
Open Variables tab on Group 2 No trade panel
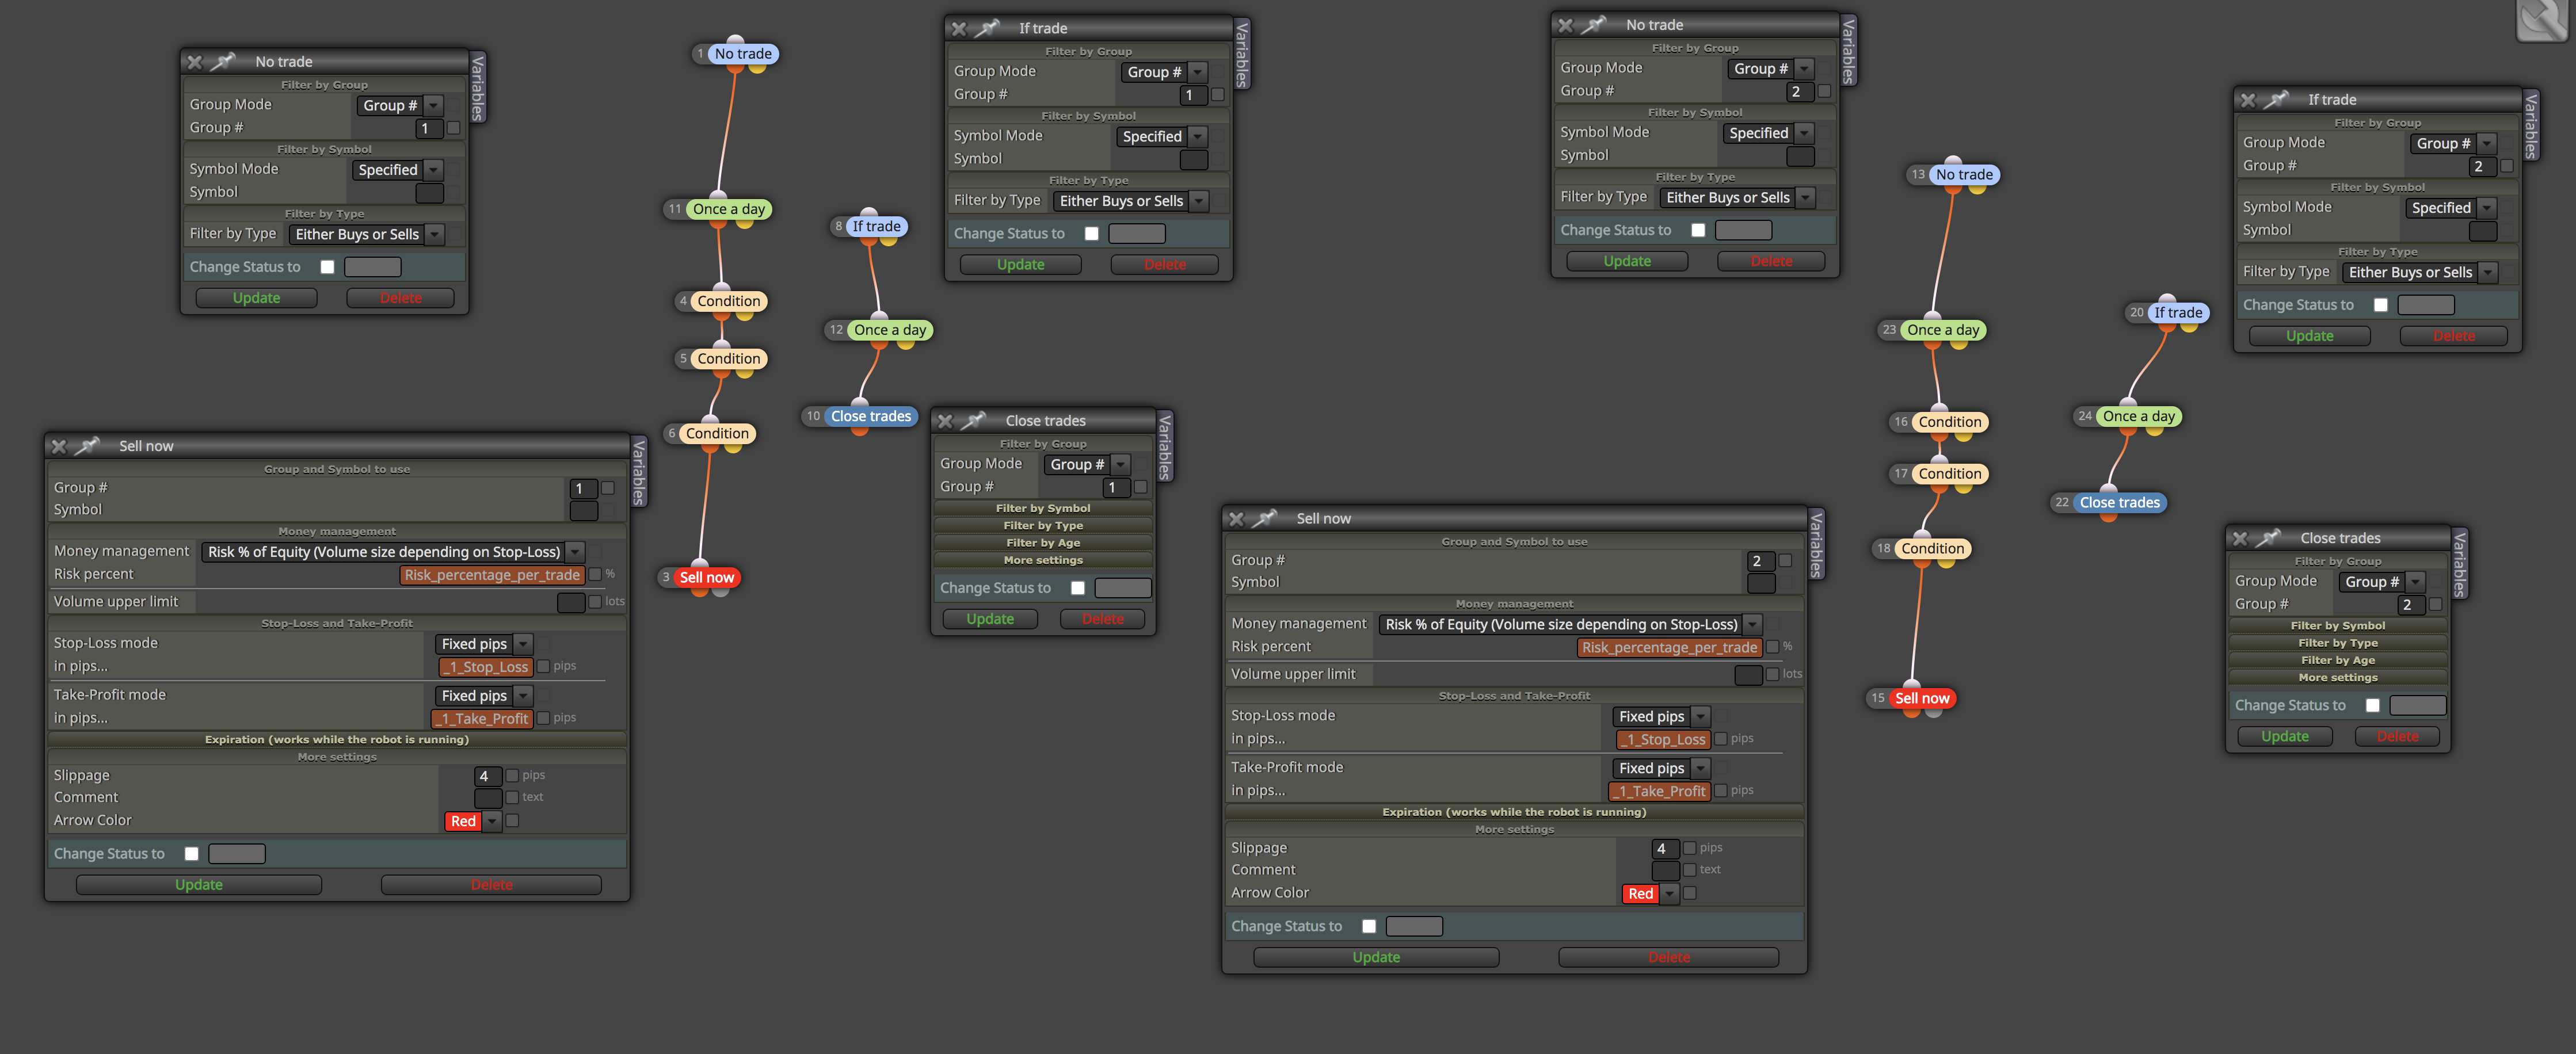(x=1849, y=51)
